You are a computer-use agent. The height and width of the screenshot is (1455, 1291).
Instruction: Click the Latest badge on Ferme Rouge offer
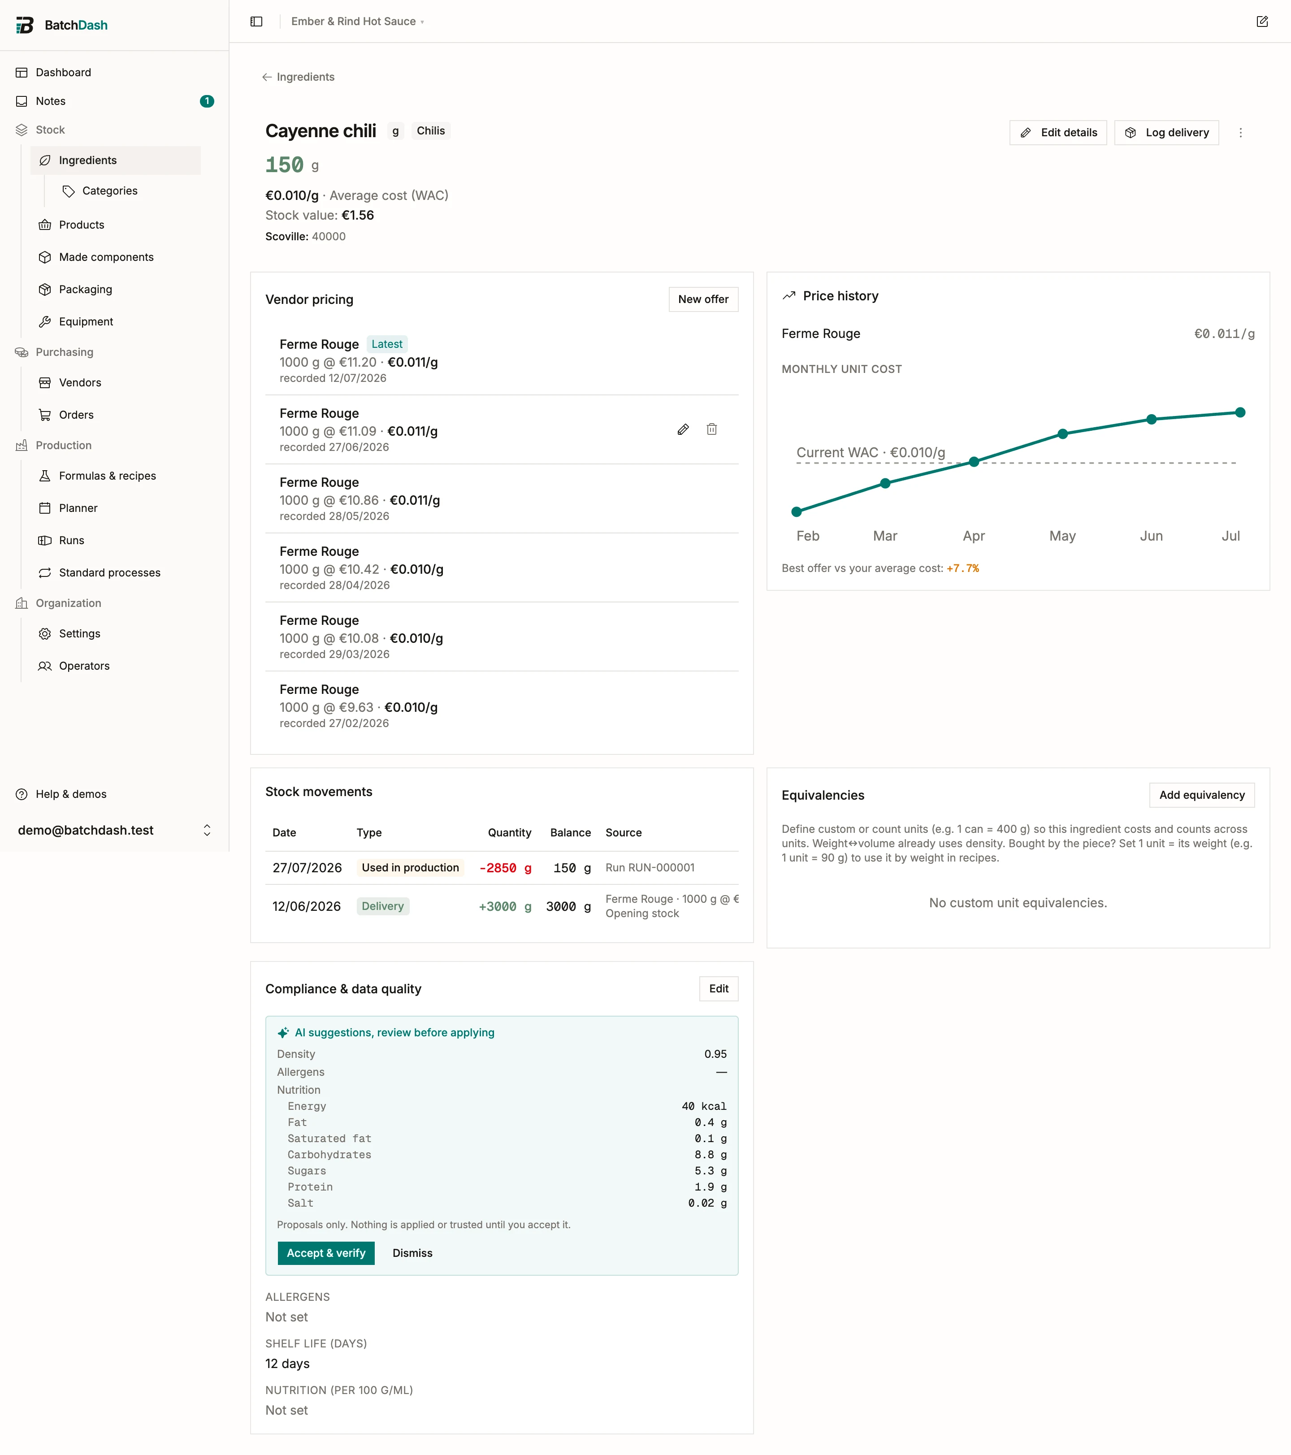[x=386, y=345]
